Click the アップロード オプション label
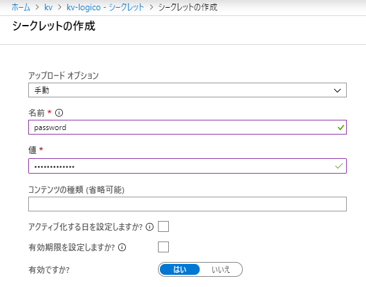This screenshot has width=366, height=287. click(x=64, y=76)
